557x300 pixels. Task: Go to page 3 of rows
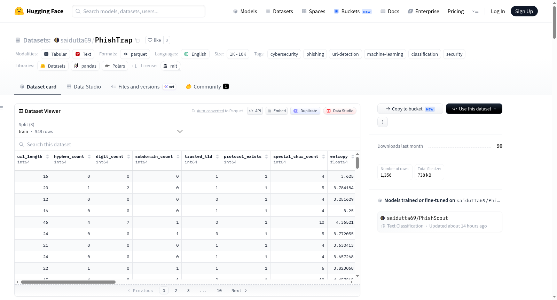[x=188, y=291]
